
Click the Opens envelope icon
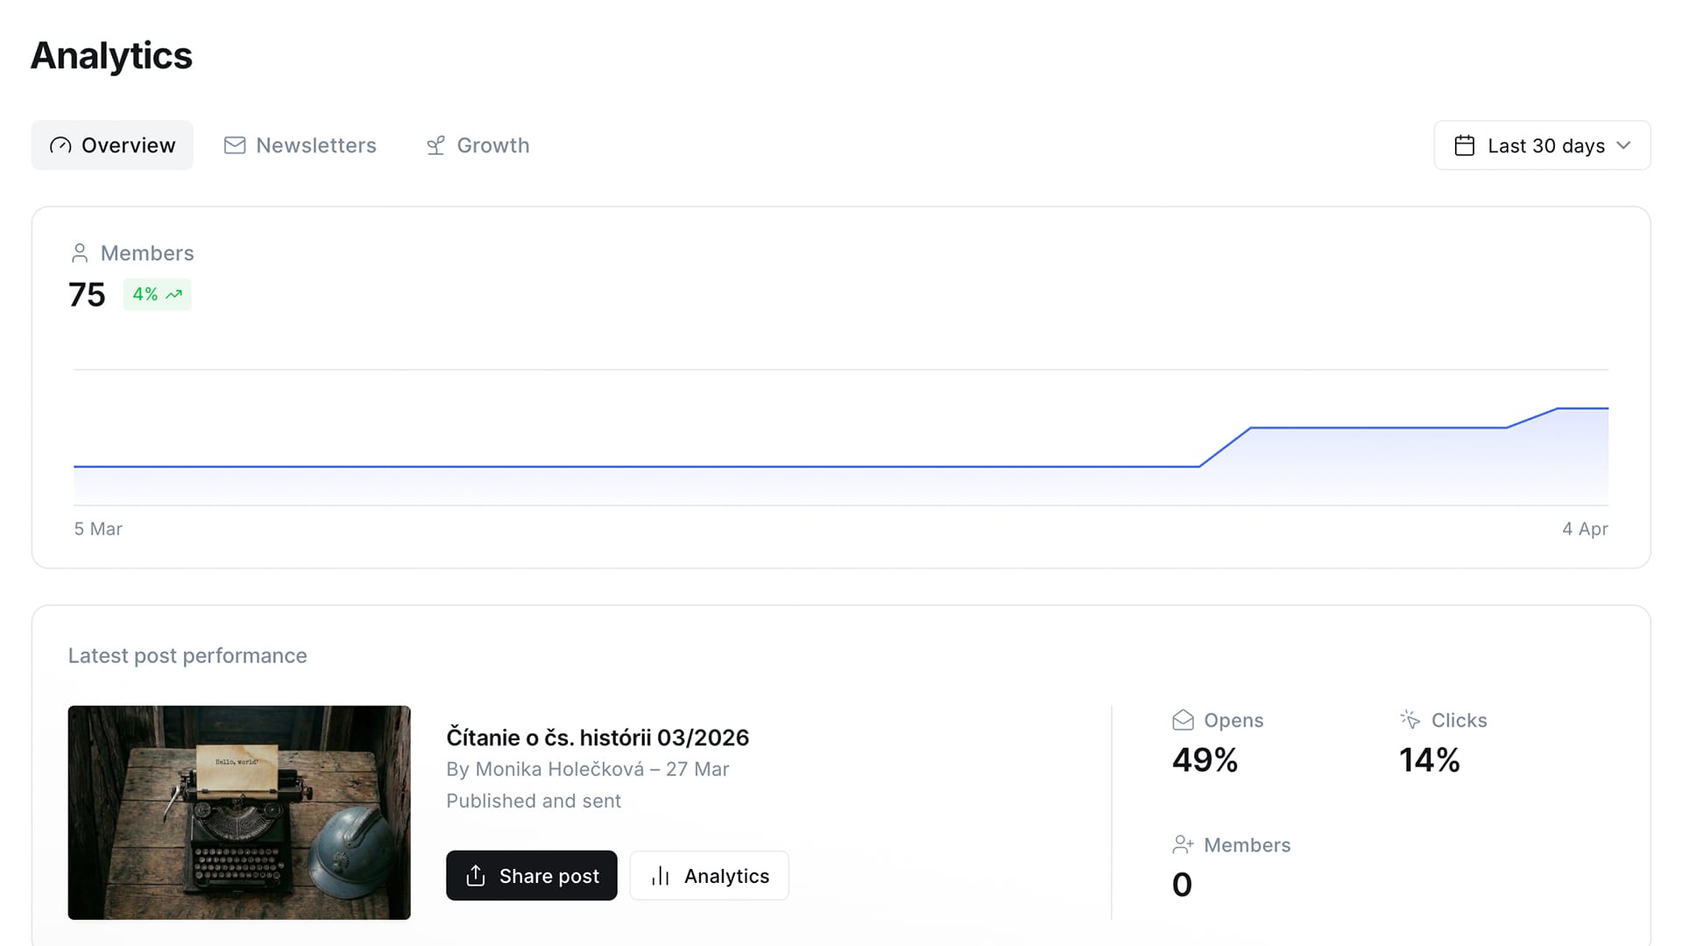1183,720
